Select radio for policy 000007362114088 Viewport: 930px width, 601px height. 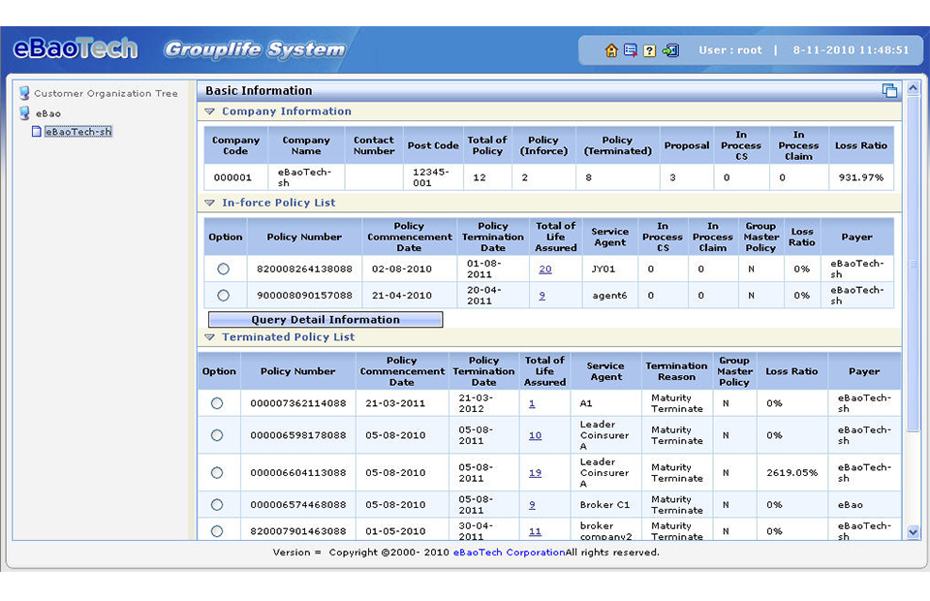coord(217,403)
